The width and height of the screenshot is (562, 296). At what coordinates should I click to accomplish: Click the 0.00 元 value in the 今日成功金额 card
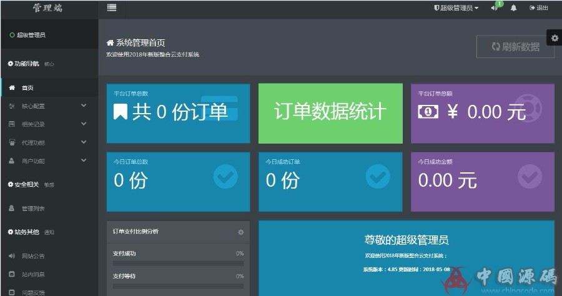point(447,180)
